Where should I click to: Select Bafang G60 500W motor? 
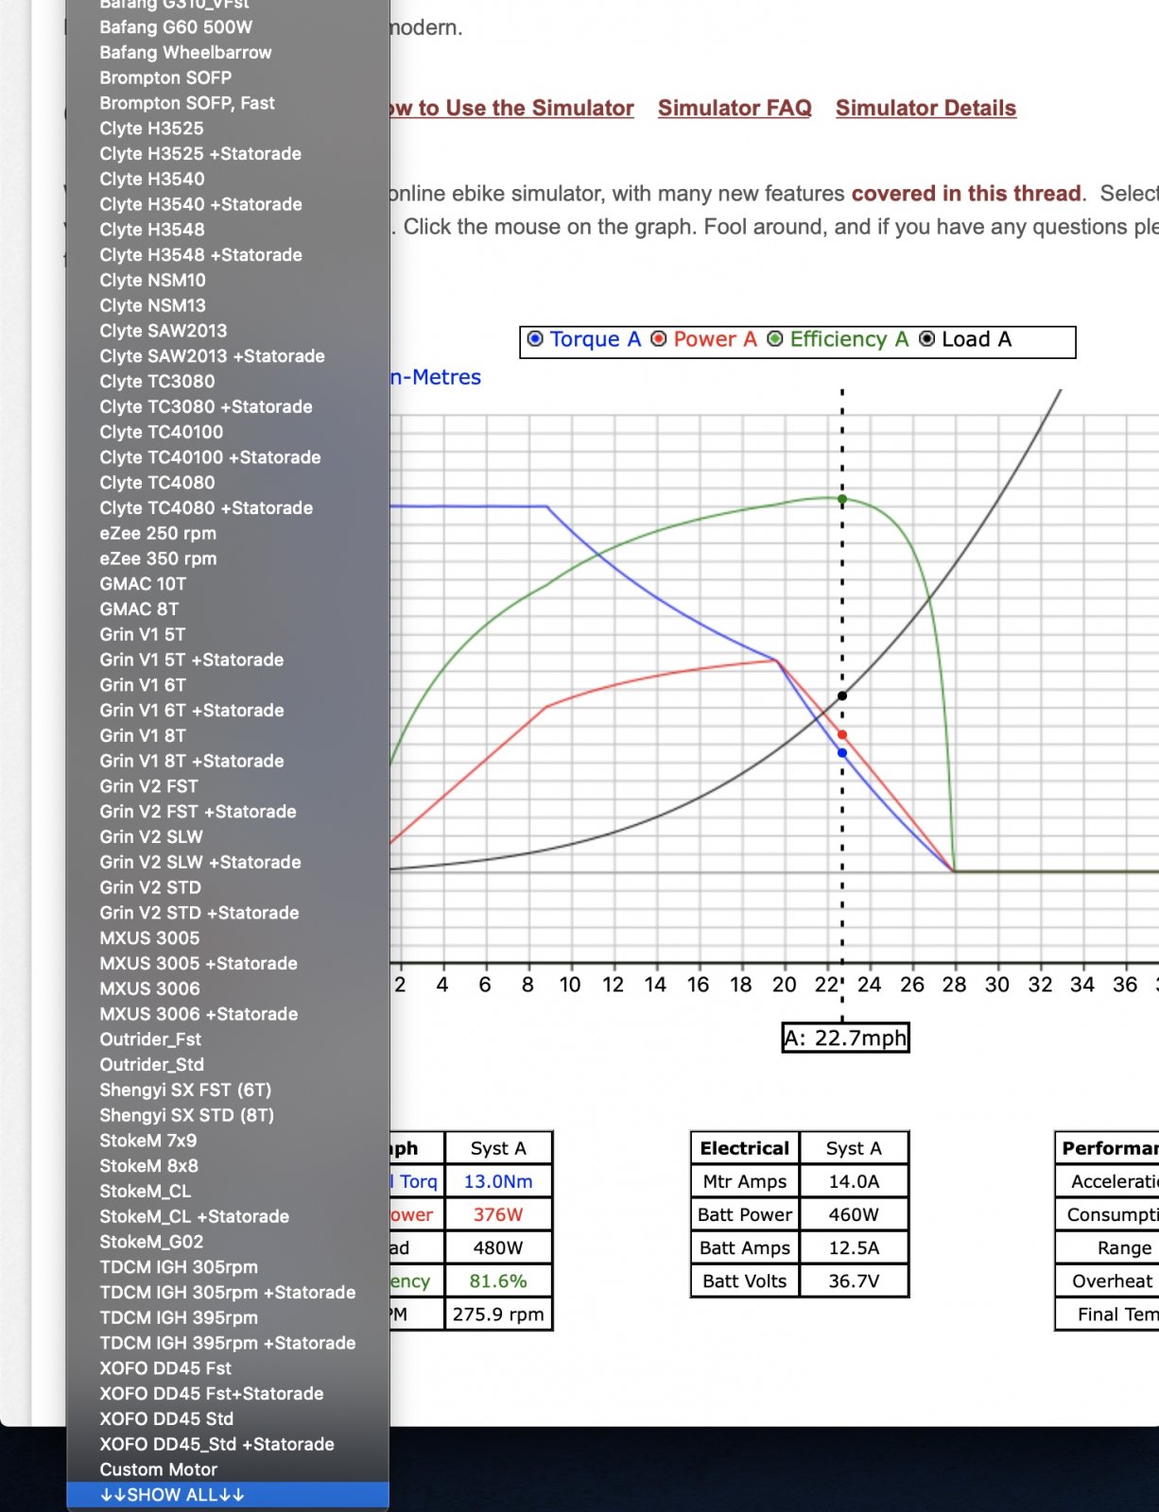coord(228,27)
